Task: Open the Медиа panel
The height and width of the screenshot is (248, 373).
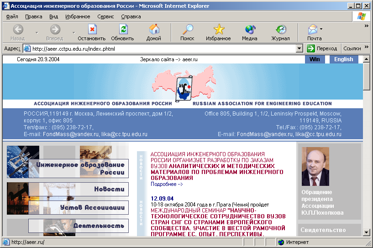Action: coord(250,32)
